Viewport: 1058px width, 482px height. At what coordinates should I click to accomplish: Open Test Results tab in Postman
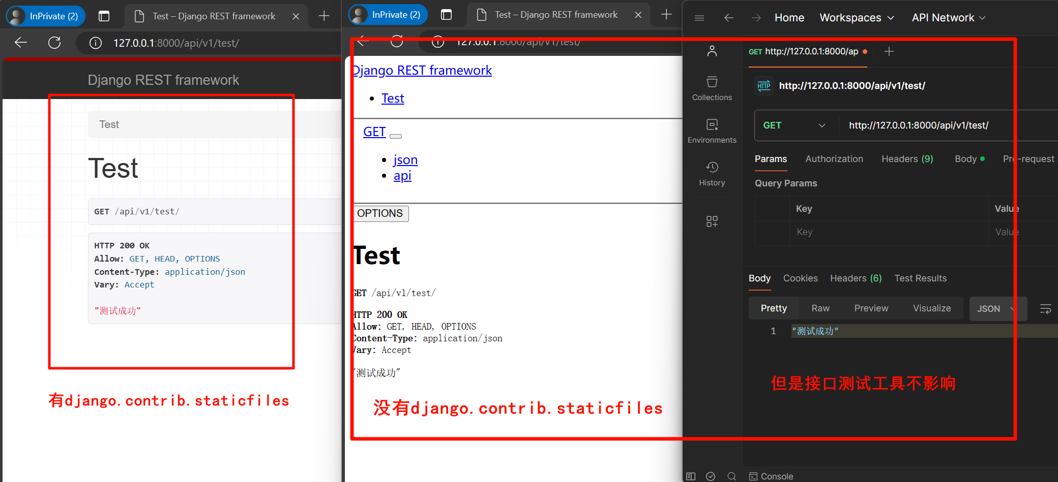(921, 278)
